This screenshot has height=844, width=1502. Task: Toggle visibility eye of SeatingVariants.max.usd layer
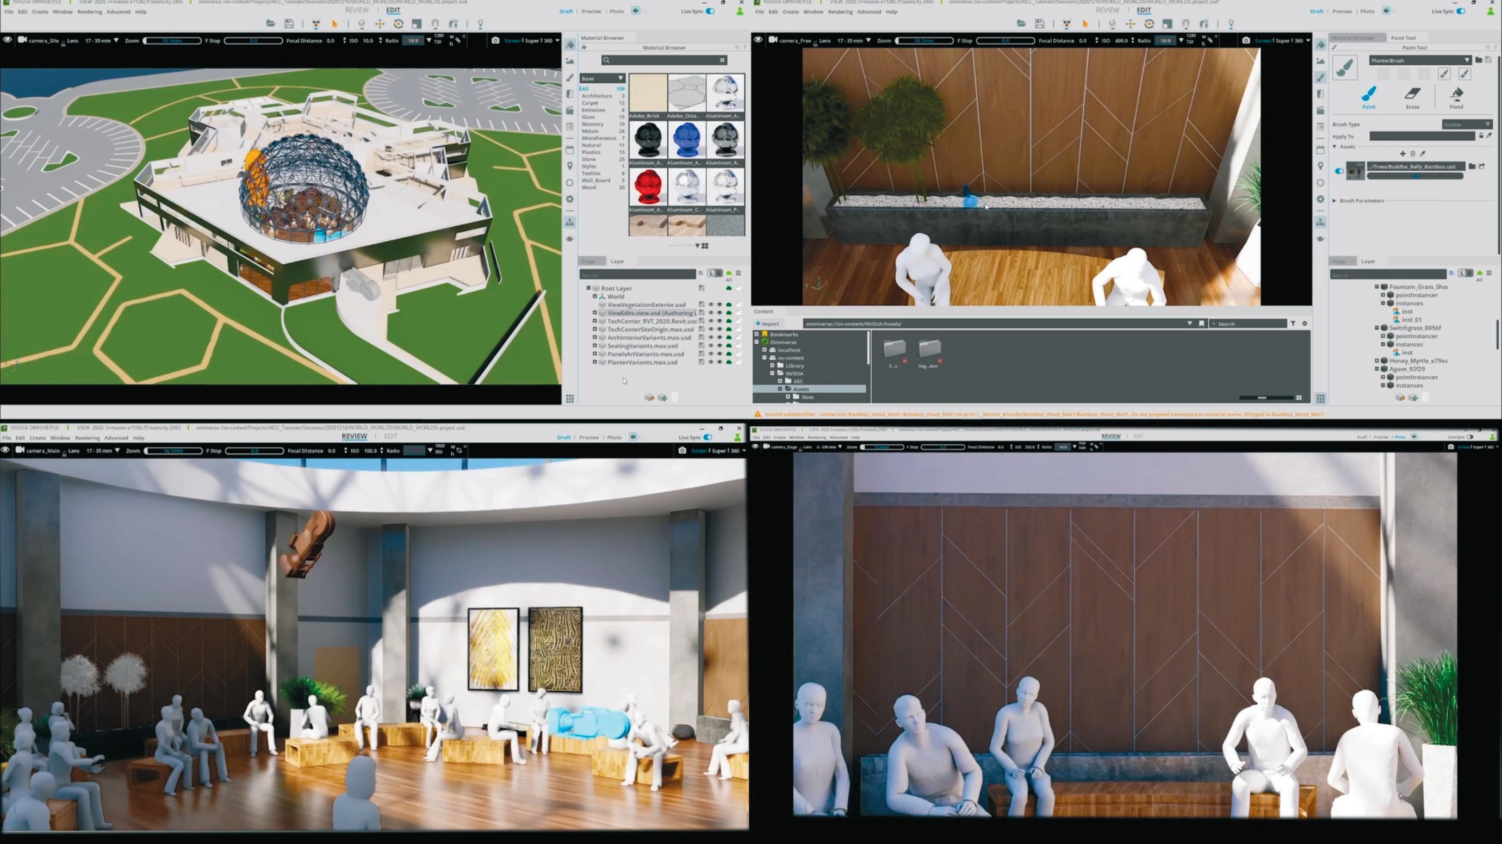point(710,346)
